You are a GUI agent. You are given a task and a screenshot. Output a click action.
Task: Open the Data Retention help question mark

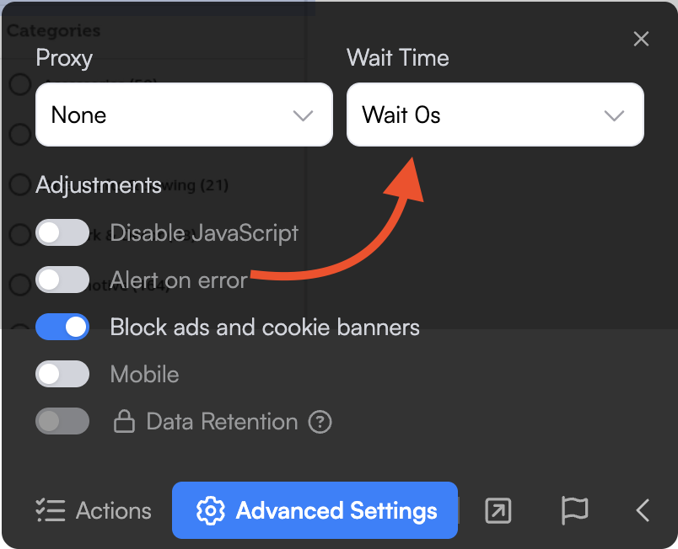320,422
